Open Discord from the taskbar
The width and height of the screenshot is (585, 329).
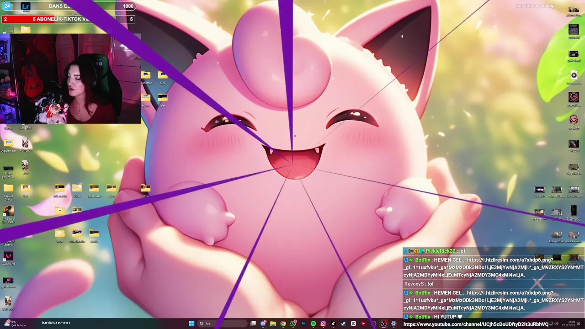[263, 324]
